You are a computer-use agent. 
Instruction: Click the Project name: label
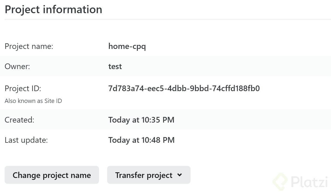click(29, 47)
